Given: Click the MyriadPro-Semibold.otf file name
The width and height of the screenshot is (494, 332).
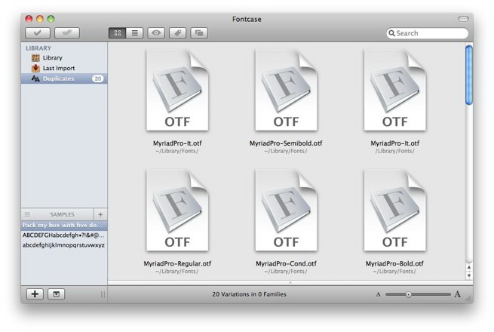Looking at the screenshot, I should [x=286, y=143].
